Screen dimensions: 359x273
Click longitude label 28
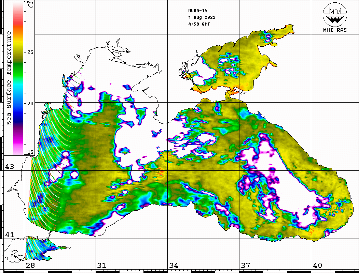coord(30,266)
